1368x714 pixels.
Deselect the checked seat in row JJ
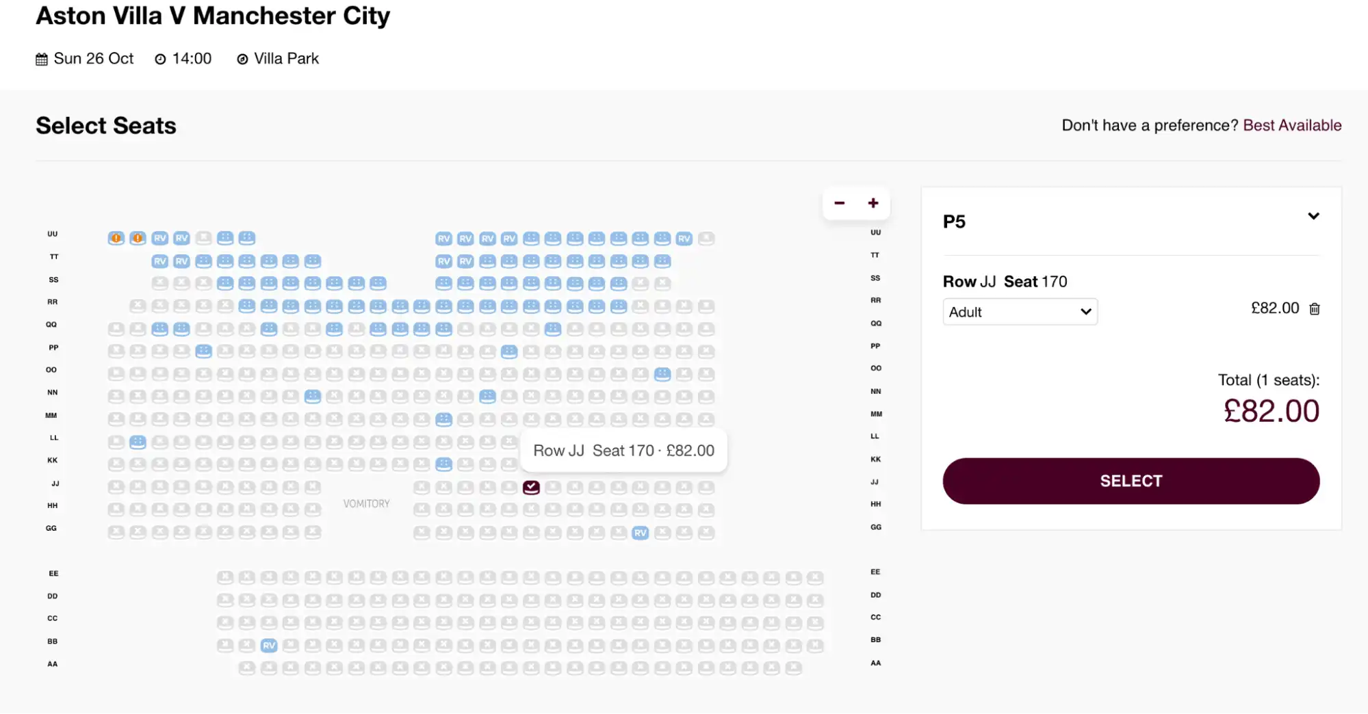(x=532, y=486)
